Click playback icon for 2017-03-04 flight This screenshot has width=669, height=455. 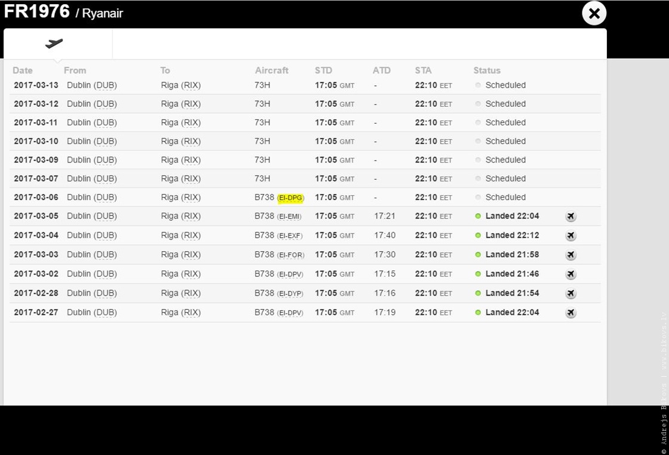click(x=570, y=236)
